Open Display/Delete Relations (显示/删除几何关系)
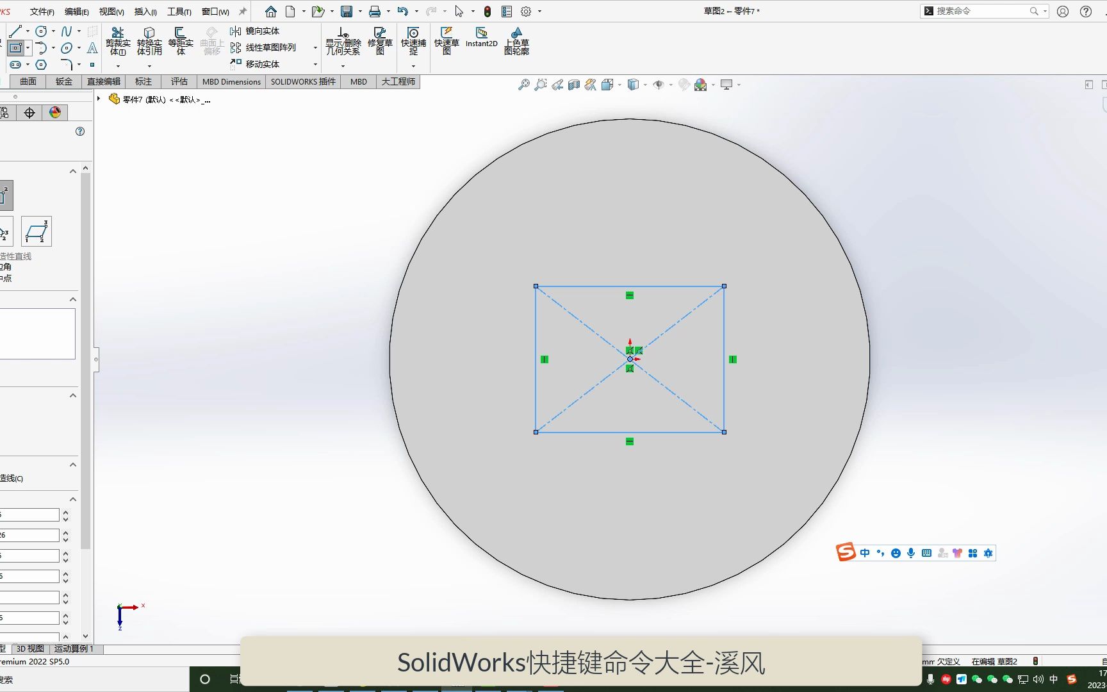This screenshot has width=1107, height=692. 343,41
